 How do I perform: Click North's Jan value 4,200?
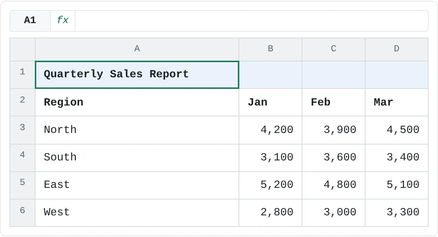click(x=270, y=130)
